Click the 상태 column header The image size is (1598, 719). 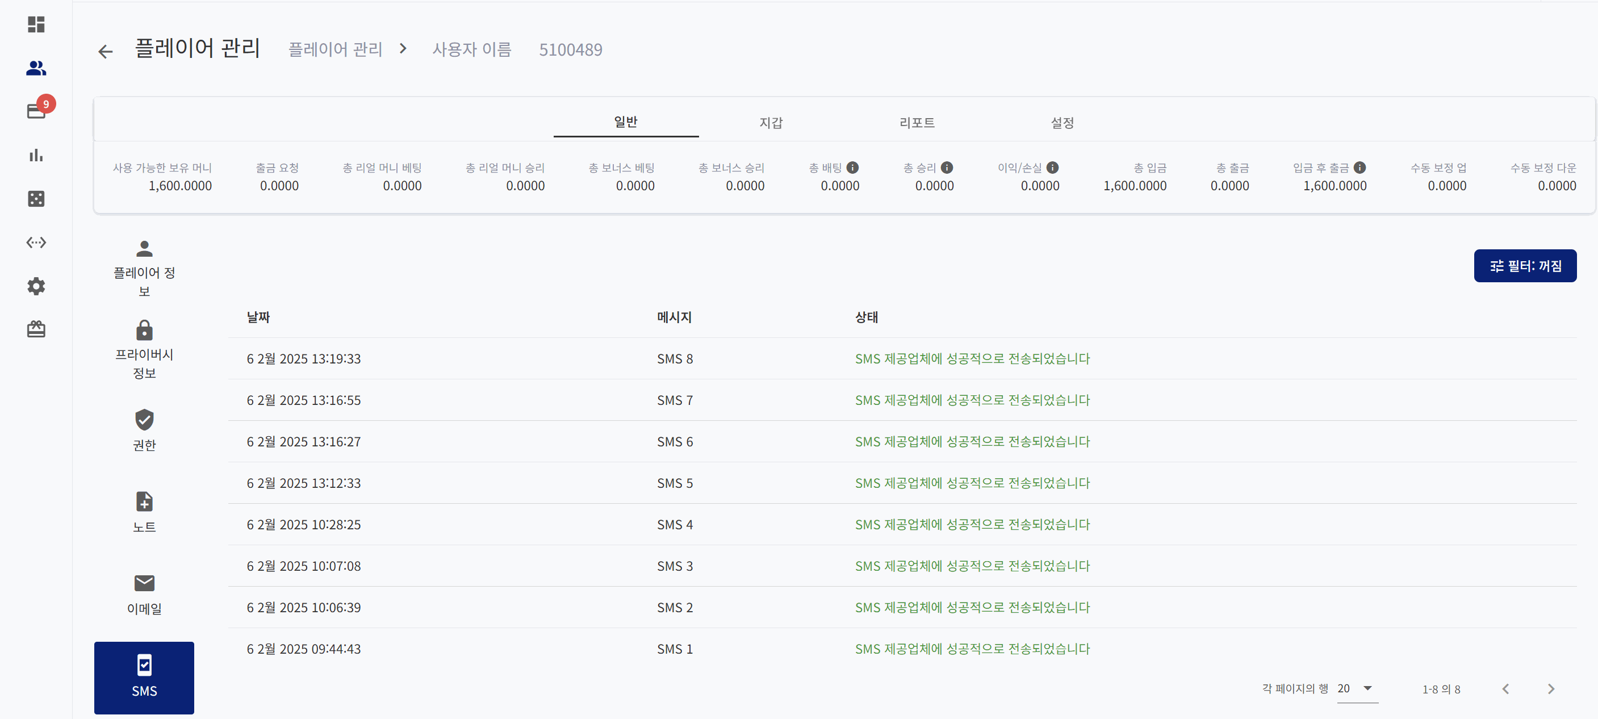(867, 317)
